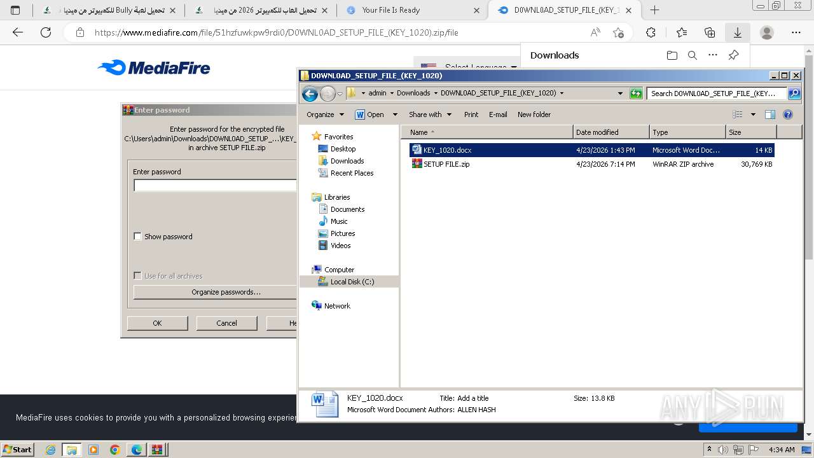Search downloads magnifier in Downloads panel

(x=693, y=55)
